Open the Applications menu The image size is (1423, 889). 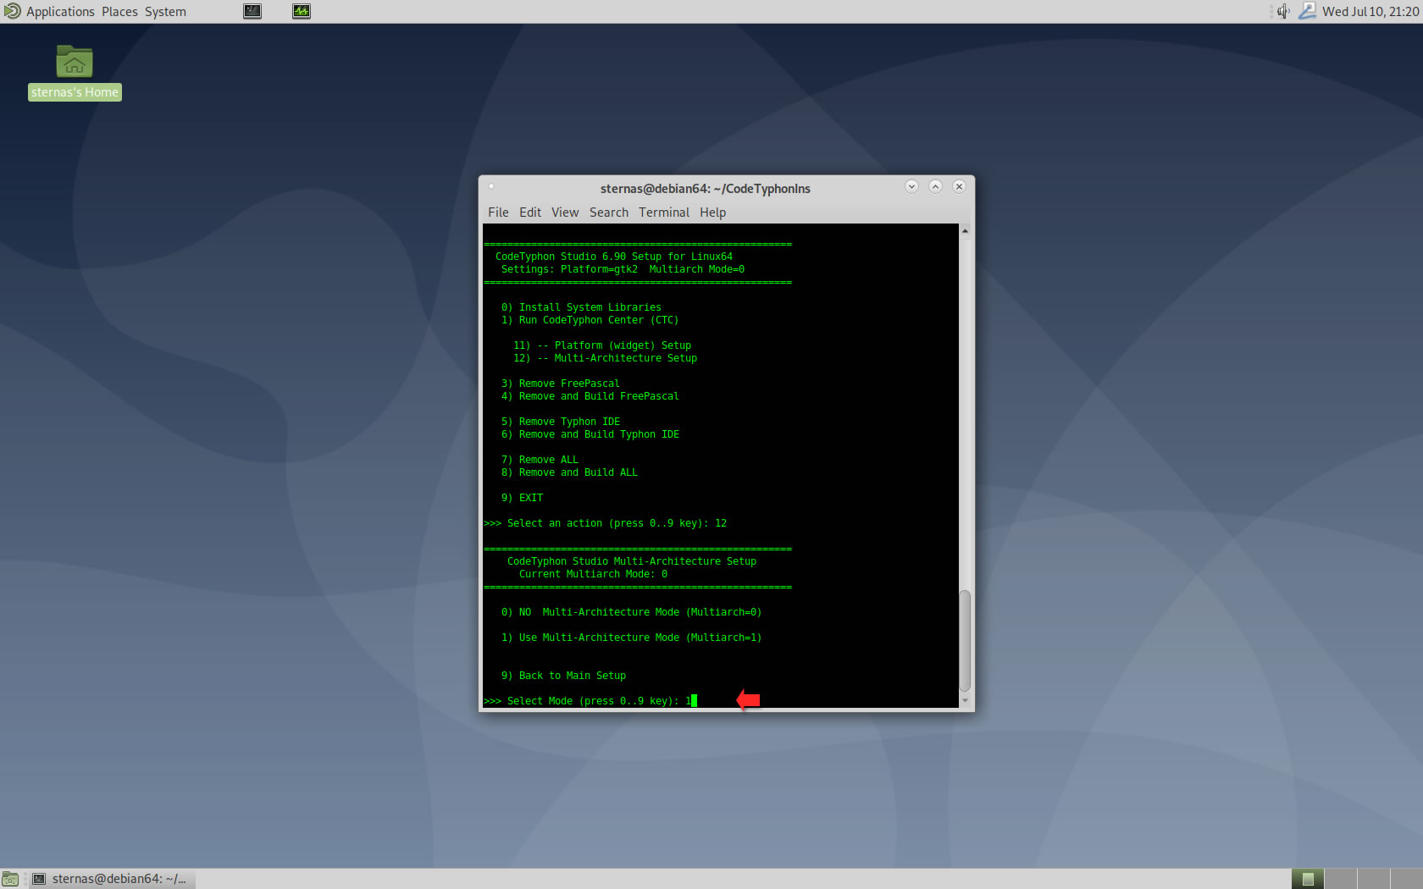[x=59, y=11]
